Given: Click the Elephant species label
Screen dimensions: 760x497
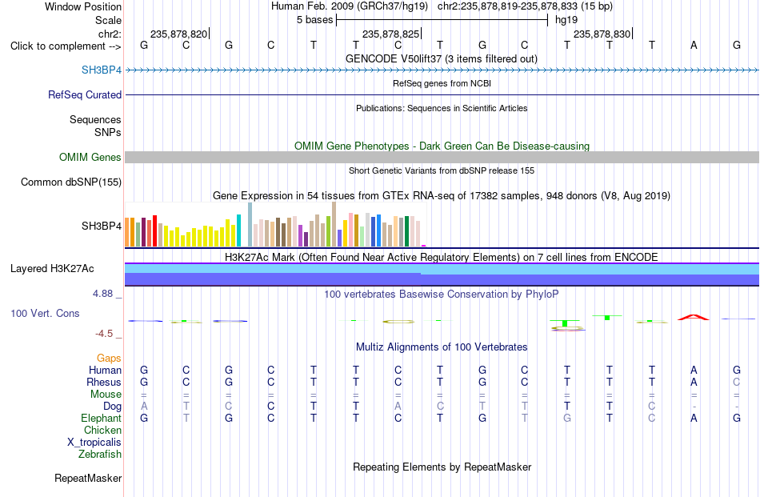Looking at the screenshot, I should [101, 418].
